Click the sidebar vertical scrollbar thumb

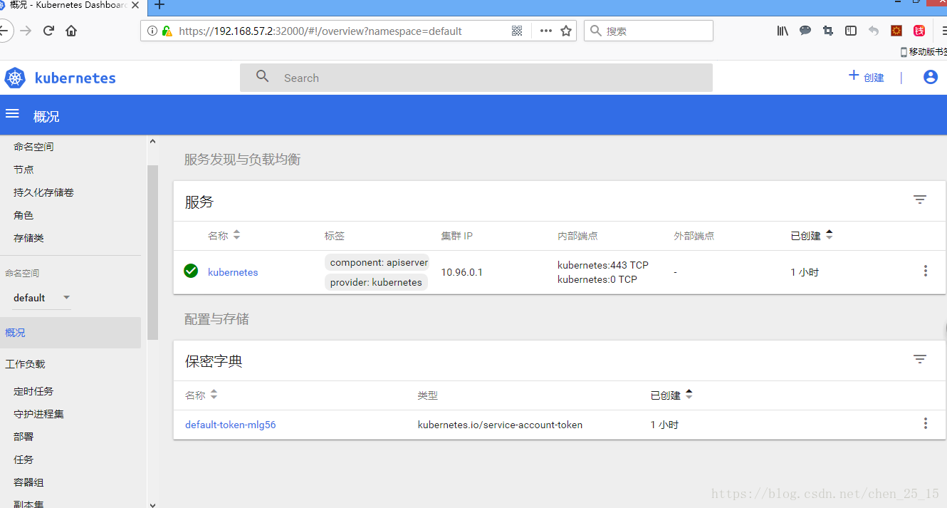click(152, 252)
